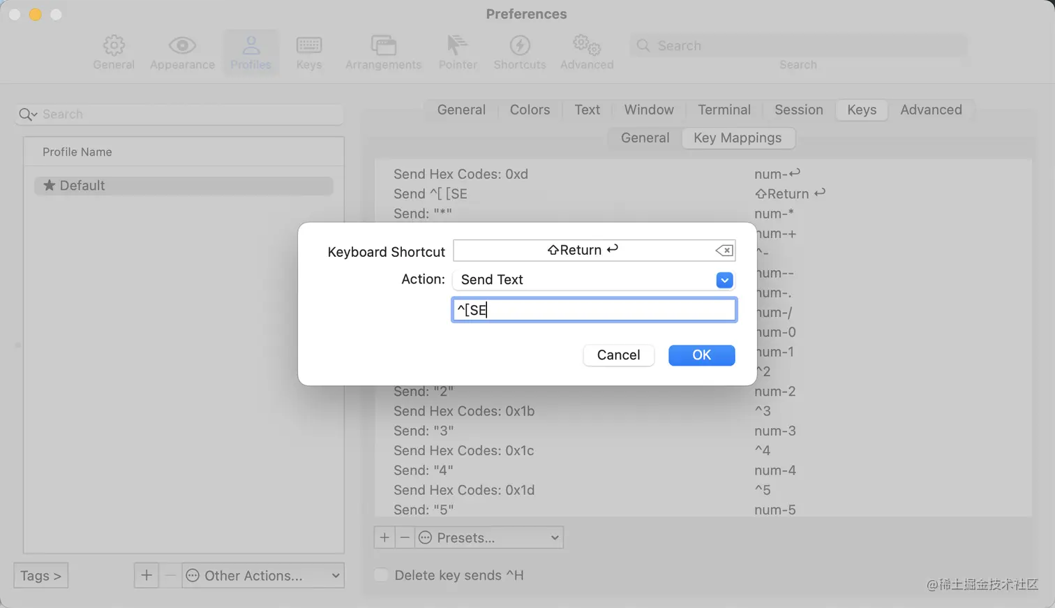
Task: Switch to the Session profile tab
Action: click(799, 110)
